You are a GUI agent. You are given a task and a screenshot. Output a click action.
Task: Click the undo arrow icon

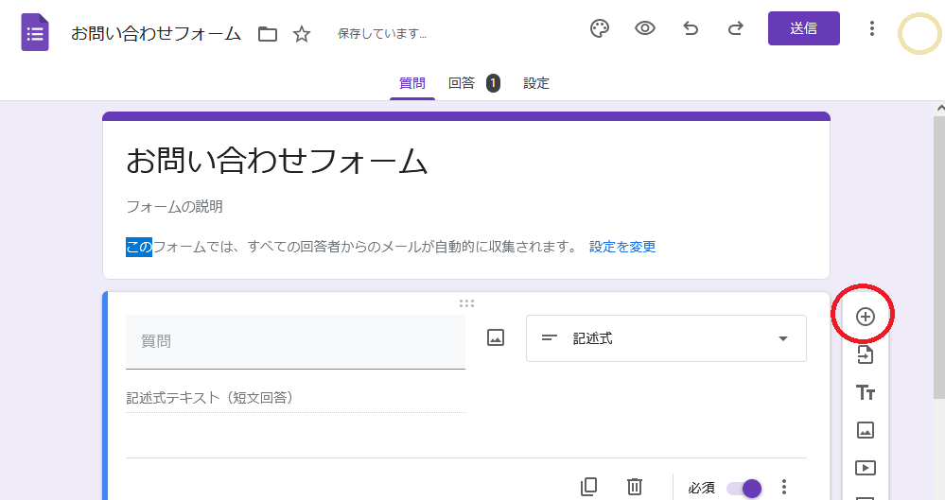(691, 28)
